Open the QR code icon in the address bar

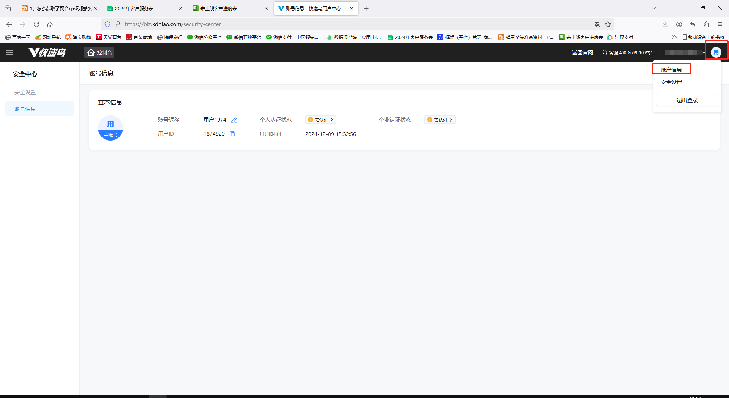[597, 24]
